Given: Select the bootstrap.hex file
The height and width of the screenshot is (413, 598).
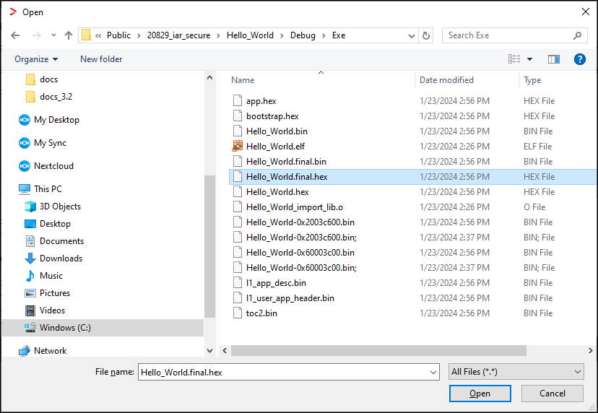Looking at the screenshot, I should (272, 116).
